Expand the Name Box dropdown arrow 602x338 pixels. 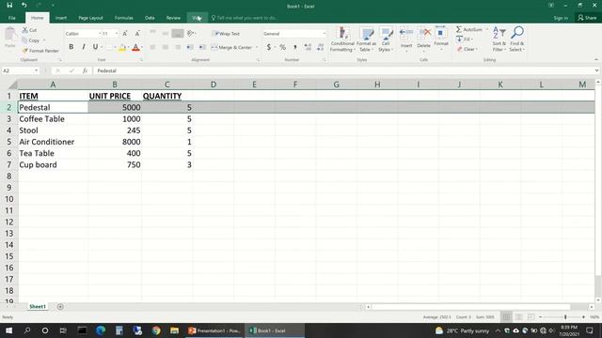tap(36, 71)
